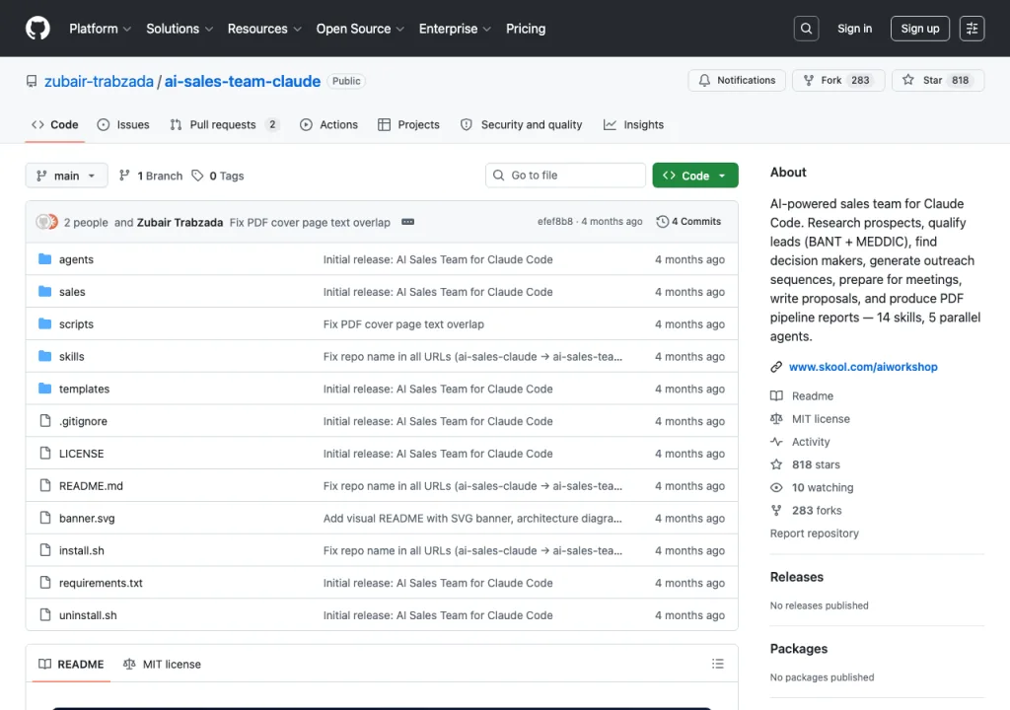The image size is (1010, 710).
Task: Click the branch icon beside 1 Branch
Action: [x=125, y=176]
